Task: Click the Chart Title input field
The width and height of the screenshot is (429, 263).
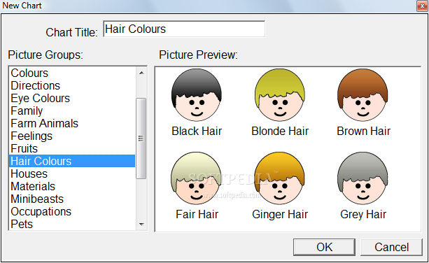Action: point(184,29)
